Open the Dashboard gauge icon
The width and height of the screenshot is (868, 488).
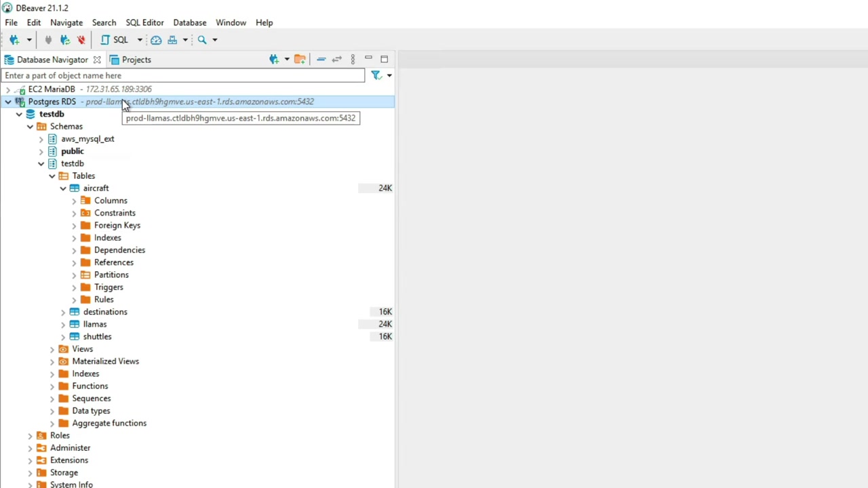(156, 40)
